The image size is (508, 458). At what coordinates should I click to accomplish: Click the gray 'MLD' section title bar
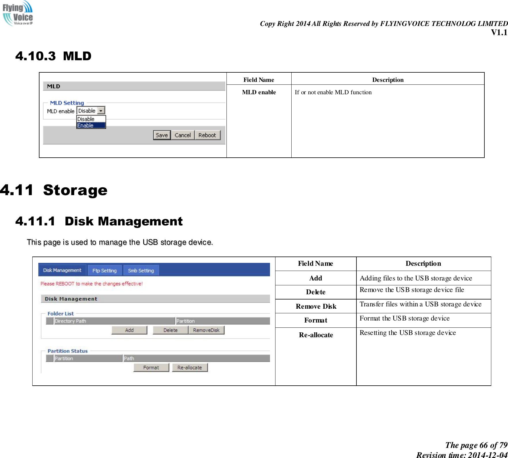point(134,86)
